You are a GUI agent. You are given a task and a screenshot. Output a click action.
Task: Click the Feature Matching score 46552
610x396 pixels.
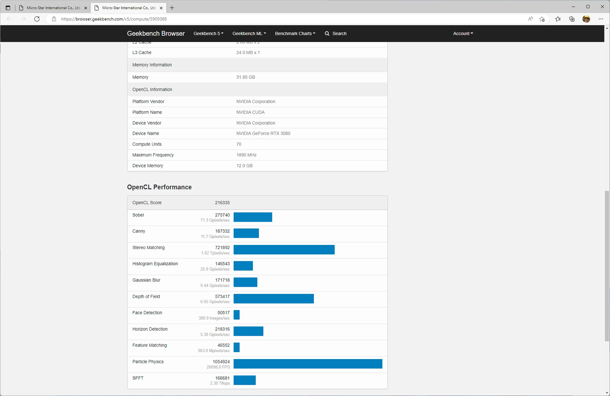(x=223, y=345)
